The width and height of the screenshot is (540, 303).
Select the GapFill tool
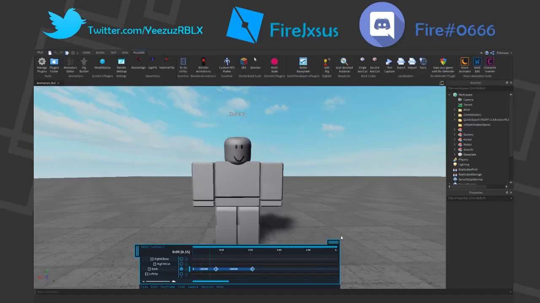152,63
